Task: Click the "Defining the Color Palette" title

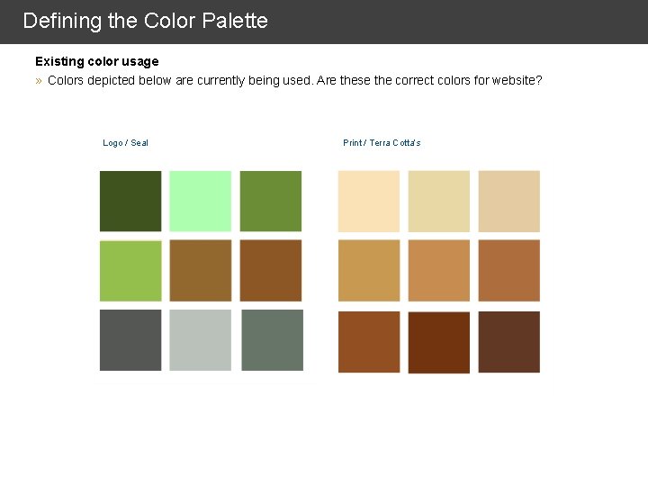Action: tap(145, 21)
